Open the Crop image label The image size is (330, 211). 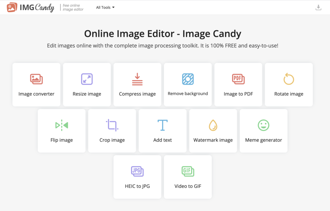click(112, 140)
